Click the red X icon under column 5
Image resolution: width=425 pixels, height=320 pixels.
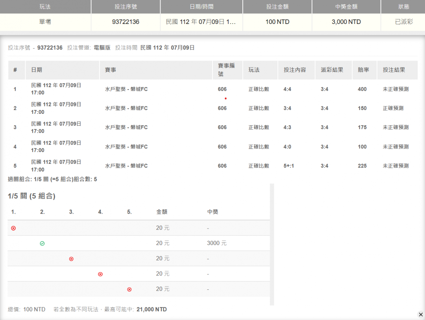(129, 289)
